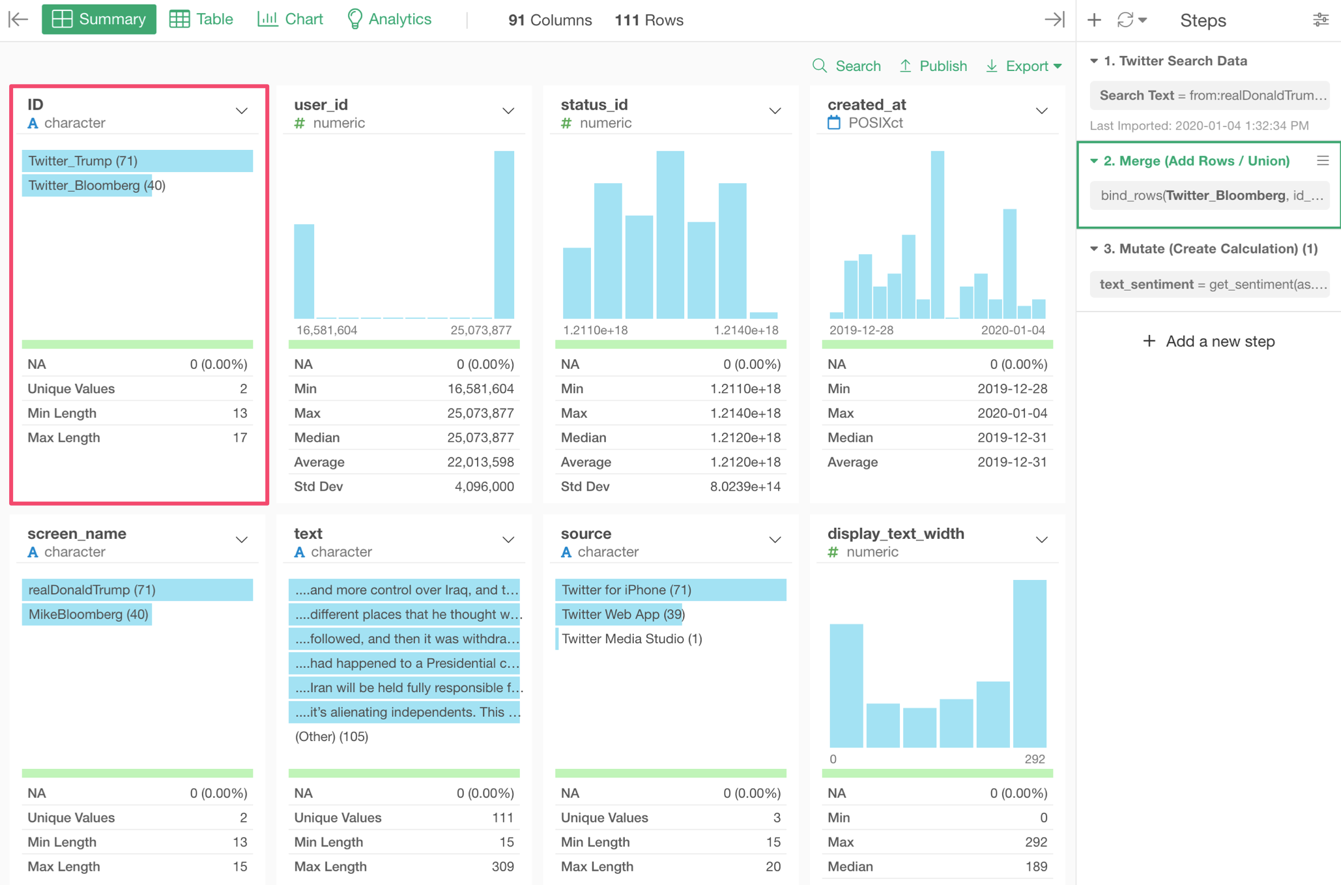Click the tallest user_id histogram bar

[504, 235]
